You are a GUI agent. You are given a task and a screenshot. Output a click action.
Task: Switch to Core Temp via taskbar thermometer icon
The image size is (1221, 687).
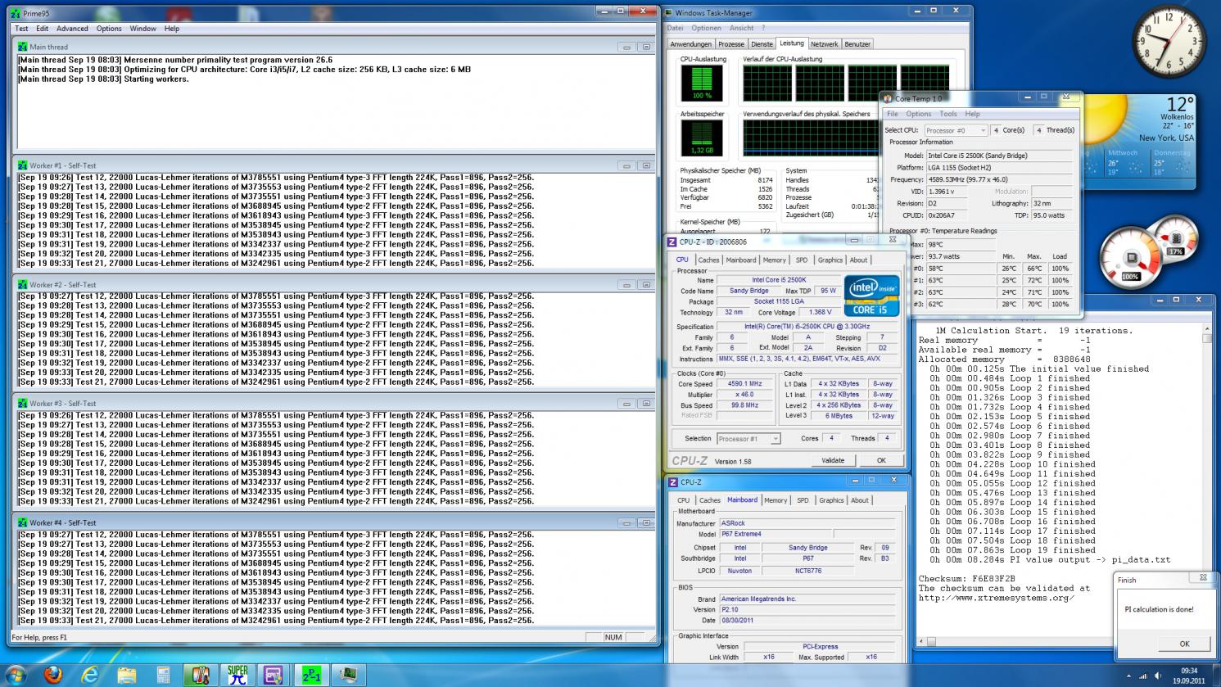click(201, 676)
